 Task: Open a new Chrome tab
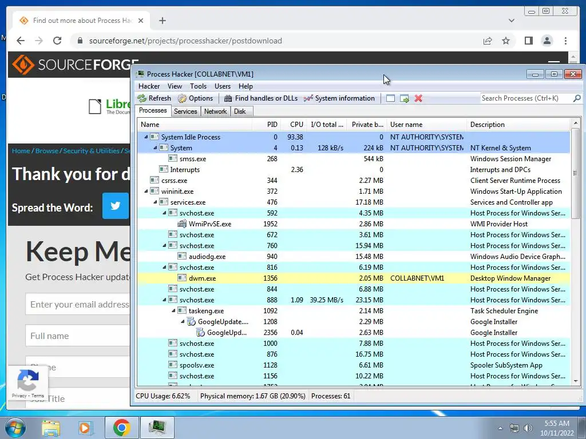162,21
